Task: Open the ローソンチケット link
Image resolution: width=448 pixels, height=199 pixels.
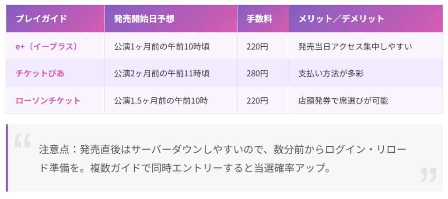Action: [x=48, y=100]
